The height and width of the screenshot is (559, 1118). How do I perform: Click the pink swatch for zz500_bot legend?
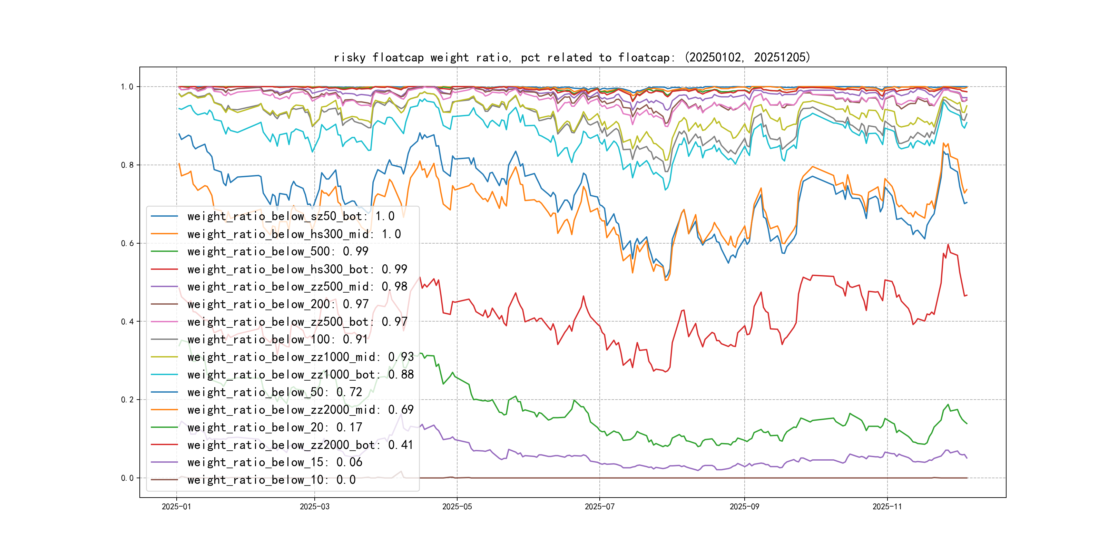click(x=164, y=322)
